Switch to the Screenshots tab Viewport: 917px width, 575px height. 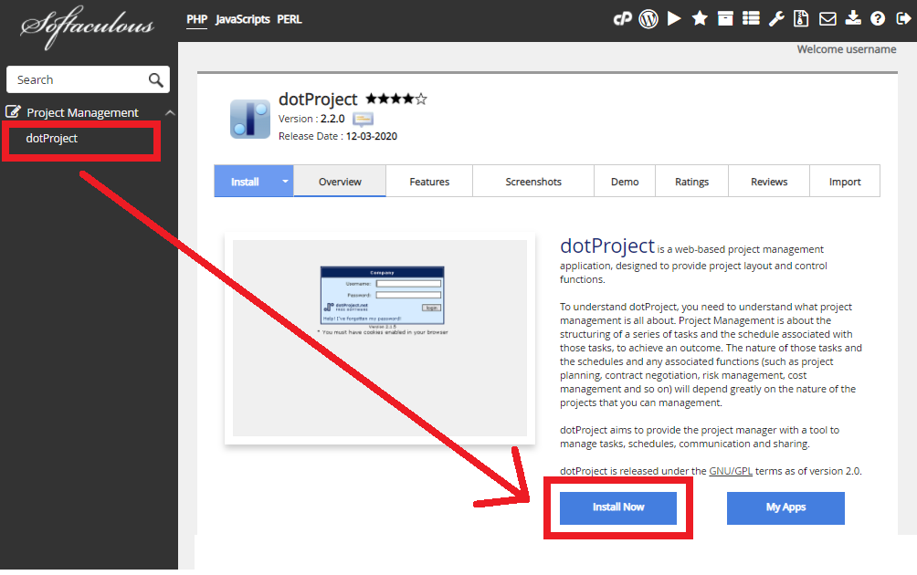[x=533, y=182]
